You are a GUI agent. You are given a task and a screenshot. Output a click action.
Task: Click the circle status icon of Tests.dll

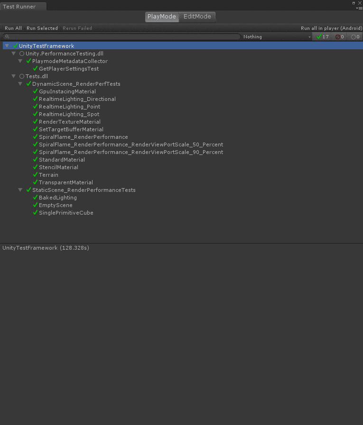tap(22, 76)
